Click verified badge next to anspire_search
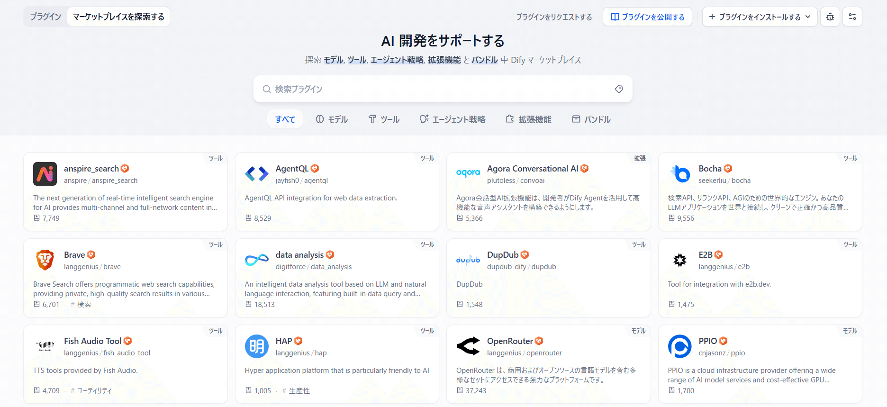Screen dimensions: 887x407 [x=125, y=169]
